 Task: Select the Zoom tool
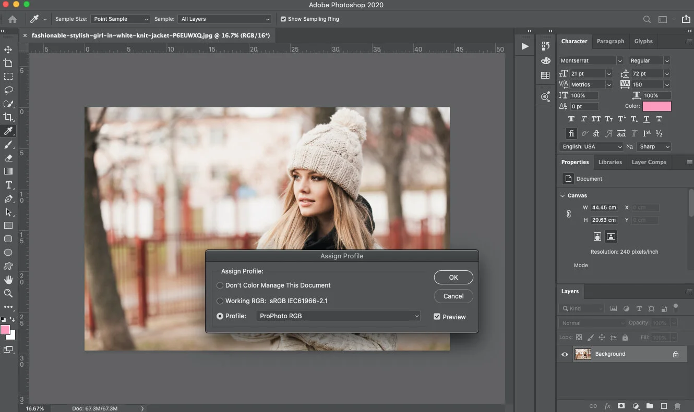click(x=8, y=293)
